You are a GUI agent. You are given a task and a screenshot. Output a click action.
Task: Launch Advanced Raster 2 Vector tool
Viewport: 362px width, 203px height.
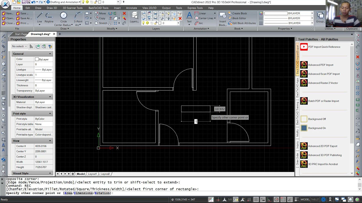319,83
